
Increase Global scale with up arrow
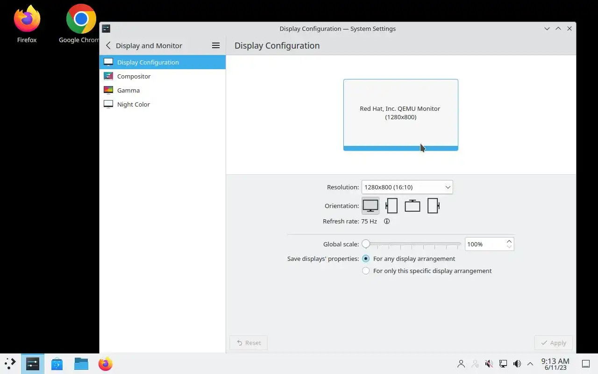click(x=509, y=241)
